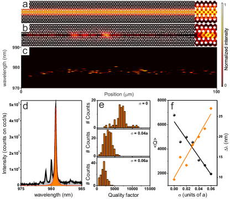Click the panel label c on heatmap
230x199 pixels.
point(25,51)
